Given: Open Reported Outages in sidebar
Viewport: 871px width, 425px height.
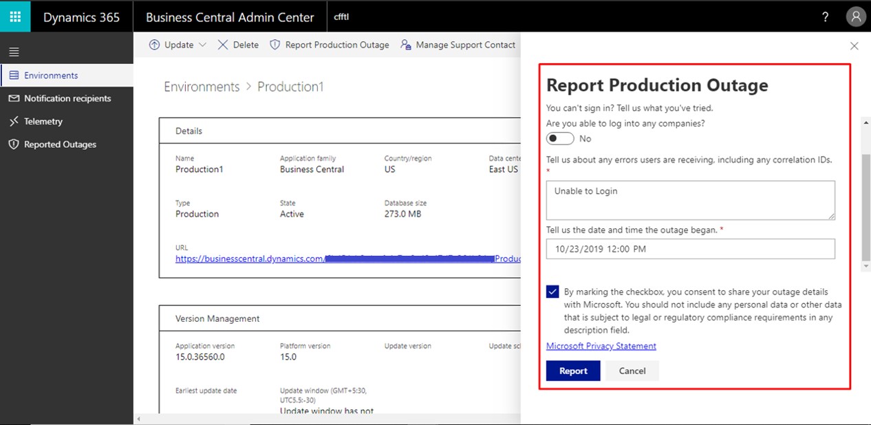Looking at the screenshot, I should (60, 144).
